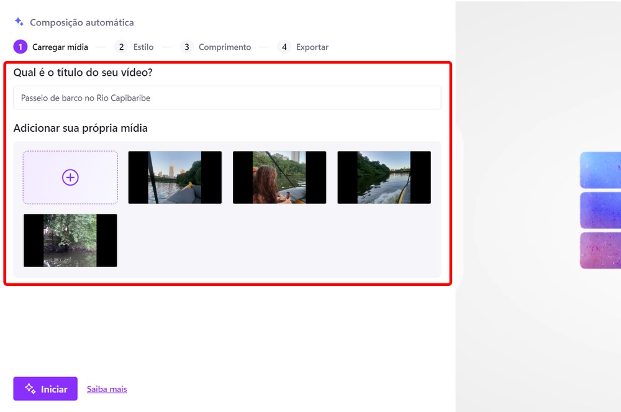Screen dimensions: 621x412
Task: Click the Iniciar button
Action: [x=45, y=388]
